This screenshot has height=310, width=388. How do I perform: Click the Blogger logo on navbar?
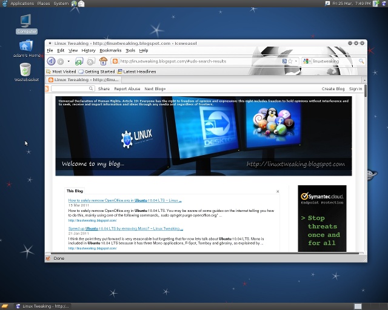click(x=47, y=88)
